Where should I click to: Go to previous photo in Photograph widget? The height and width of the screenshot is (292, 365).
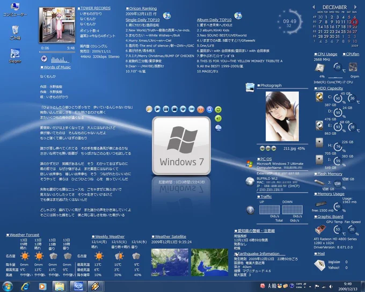pyautogui.click(x=262, y=148)
